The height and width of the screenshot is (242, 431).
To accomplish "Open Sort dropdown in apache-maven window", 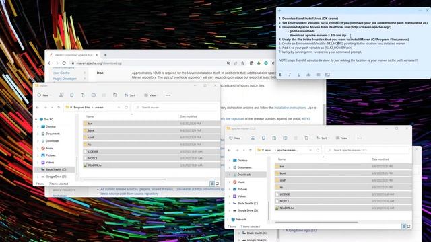I will [323, 138].
